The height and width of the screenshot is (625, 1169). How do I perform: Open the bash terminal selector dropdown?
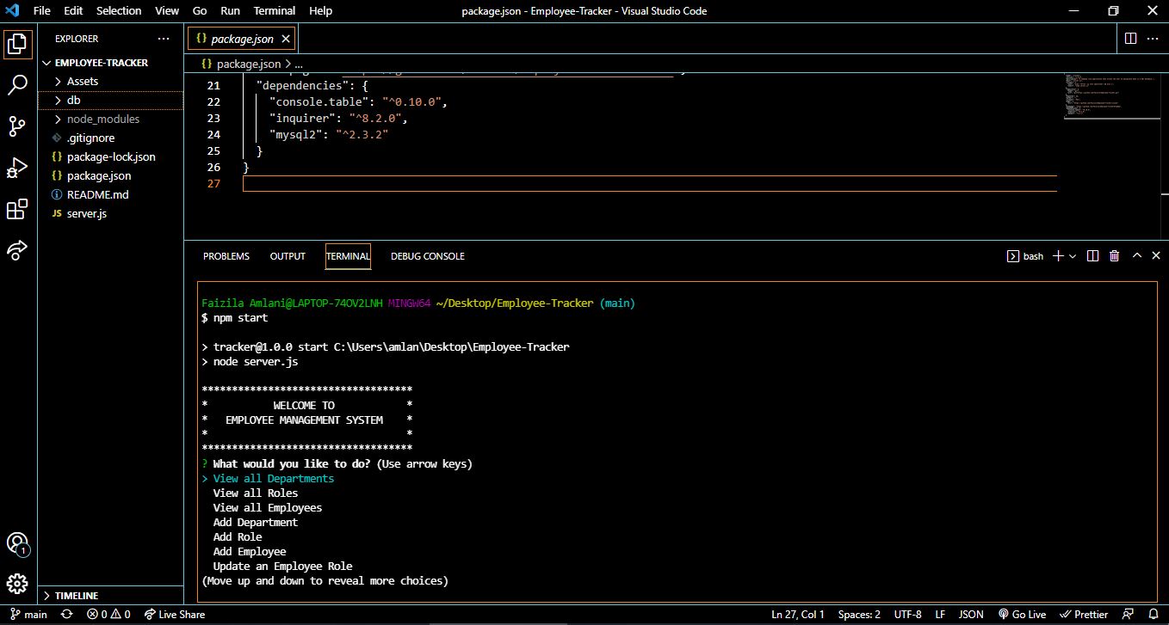[x=1025, y=255]
